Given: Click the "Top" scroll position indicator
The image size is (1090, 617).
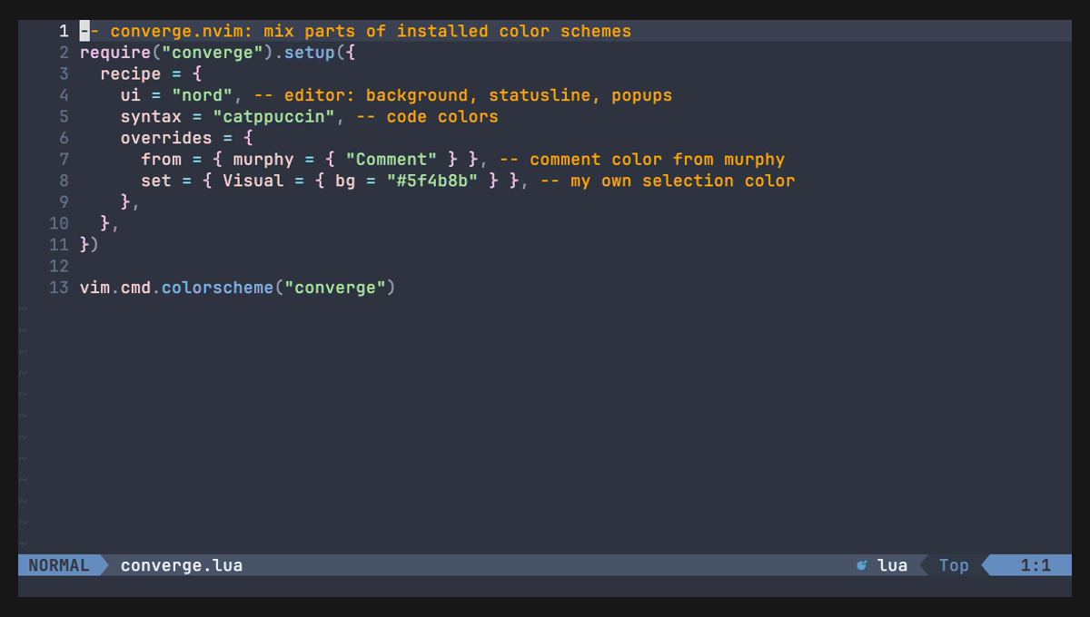Looking at the screenshot, I should coord(954,565).
